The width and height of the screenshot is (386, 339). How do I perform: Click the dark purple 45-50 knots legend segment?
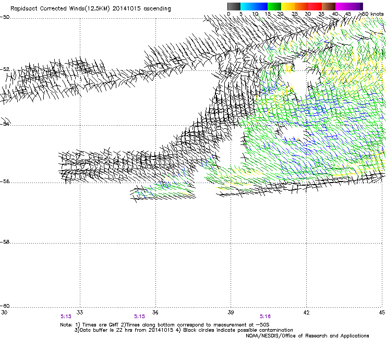(x=356, y=6)
